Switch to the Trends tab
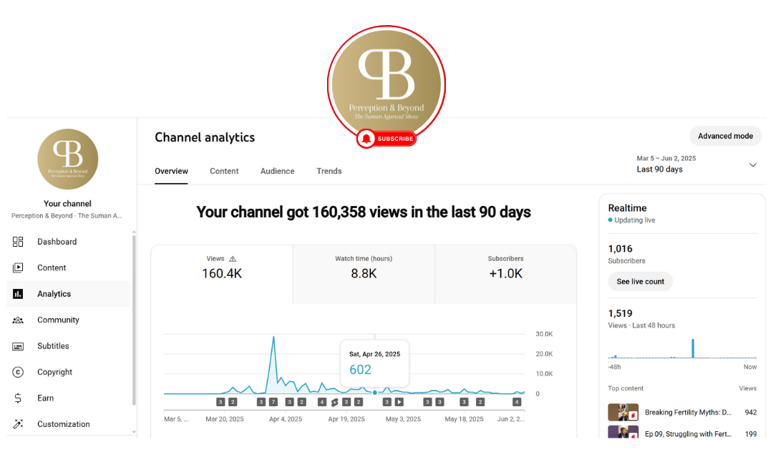The image size is (773, 467). tap(329, 171)
